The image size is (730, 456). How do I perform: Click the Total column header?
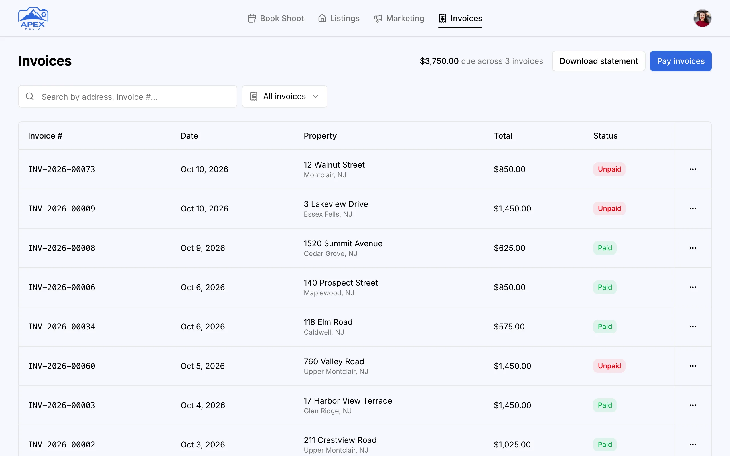tap(503, 136)
